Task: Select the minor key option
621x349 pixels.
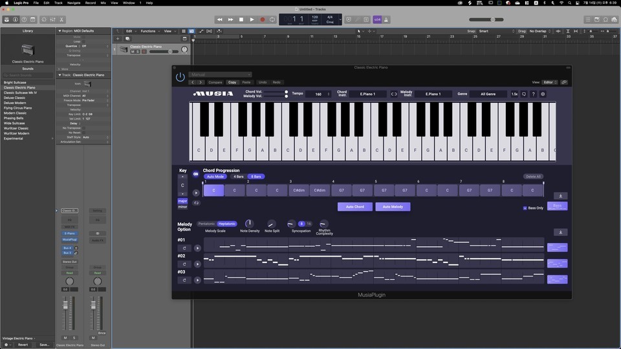Action: [x=182, y=207]
